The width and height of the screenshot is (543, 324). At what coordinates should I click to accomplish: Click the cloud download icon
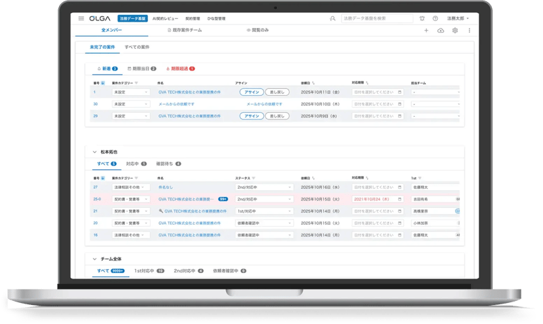[441, 31]
